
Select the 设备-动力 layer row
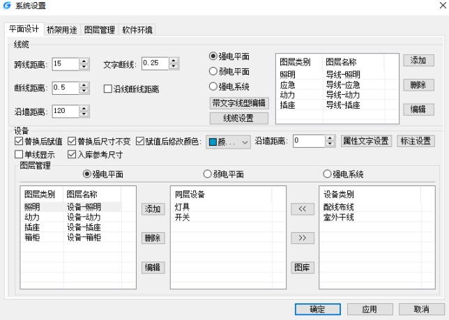(x=71, y=218)
